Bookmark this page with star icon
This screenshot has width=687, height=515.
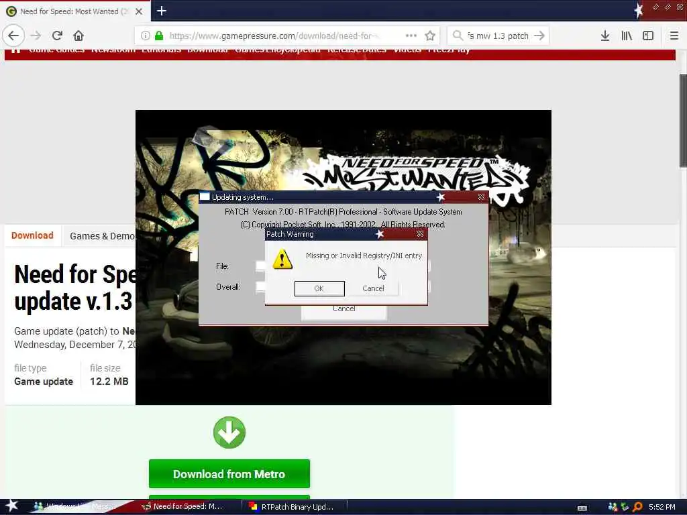[430, 36]
